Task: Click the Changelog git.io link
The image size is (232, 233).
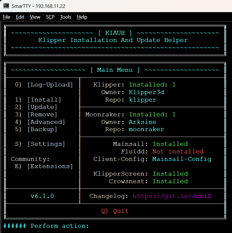Action: pyautogui.click(x=172, y=196)
